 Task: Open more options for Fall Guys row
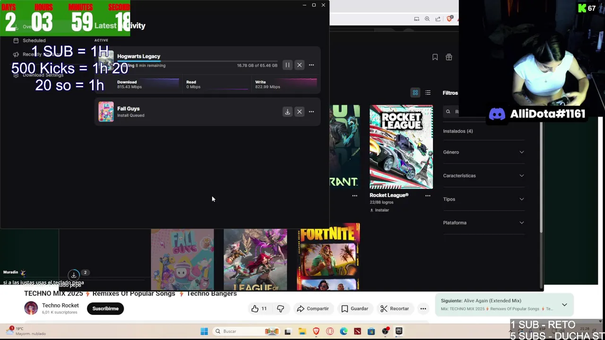tap(311, 112)
